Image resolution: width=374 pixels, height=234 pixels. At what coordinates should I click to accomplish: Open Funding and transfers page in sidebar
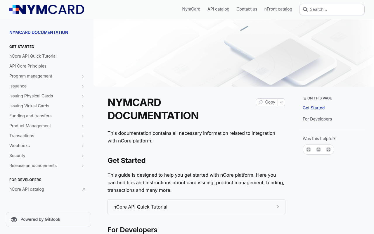coord(30,116)
